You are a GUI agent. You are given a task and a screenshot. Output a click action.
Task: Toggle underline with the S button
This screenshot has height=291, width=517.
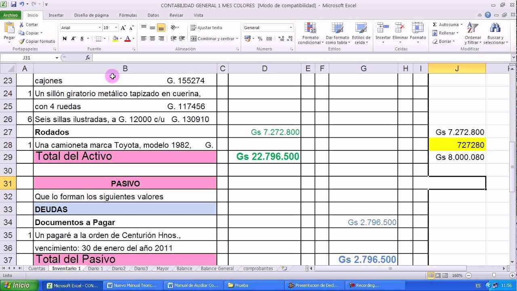[82, 39]
